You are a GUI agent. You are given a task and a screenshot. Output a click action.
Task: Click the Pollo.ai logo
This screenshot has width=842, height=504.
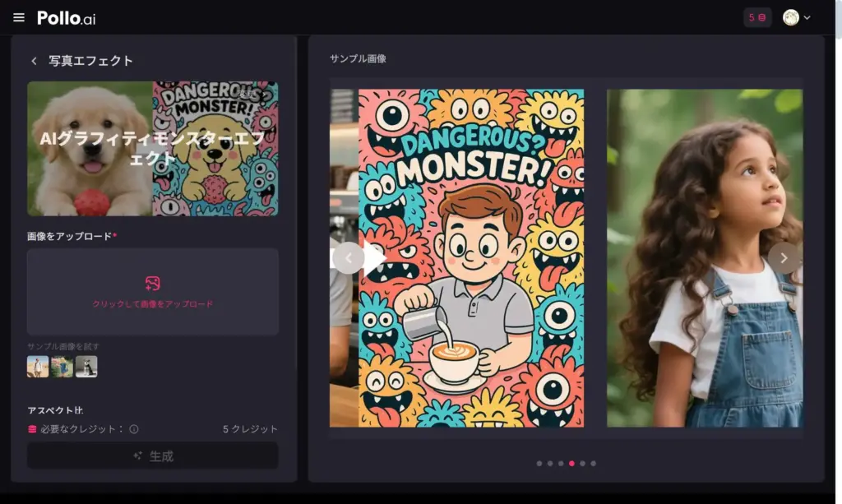(67, 17)
